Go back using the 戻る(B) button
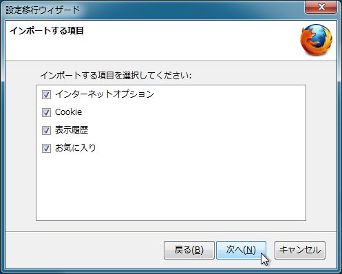 [189, 250]
